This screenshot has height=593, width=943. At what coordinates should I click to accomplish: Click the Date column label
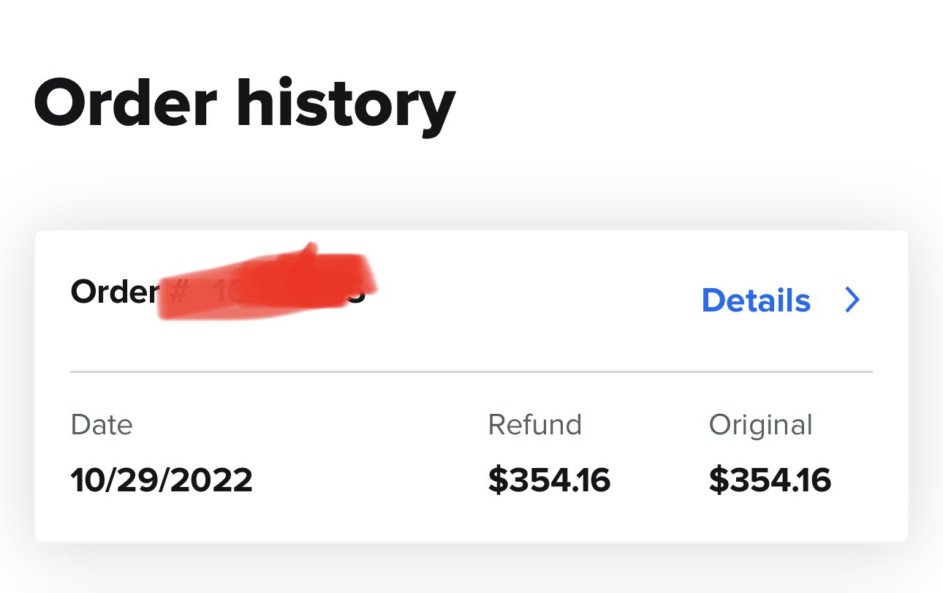click(x=102, y=424)
